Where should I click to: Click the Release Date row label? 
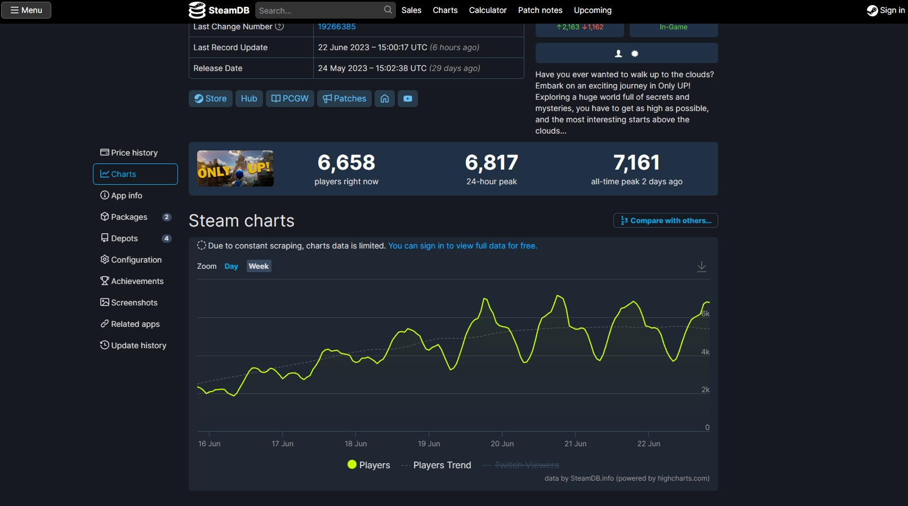tap(218, 68)
